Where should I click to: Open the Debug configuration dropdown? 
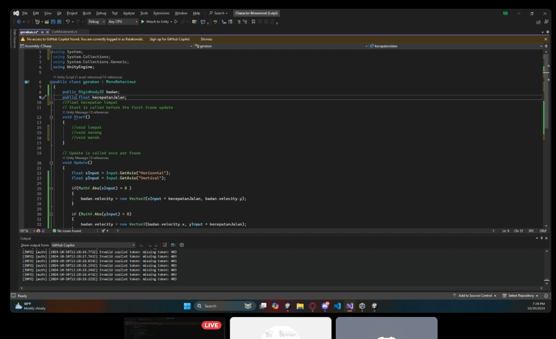tap(96, 22)
